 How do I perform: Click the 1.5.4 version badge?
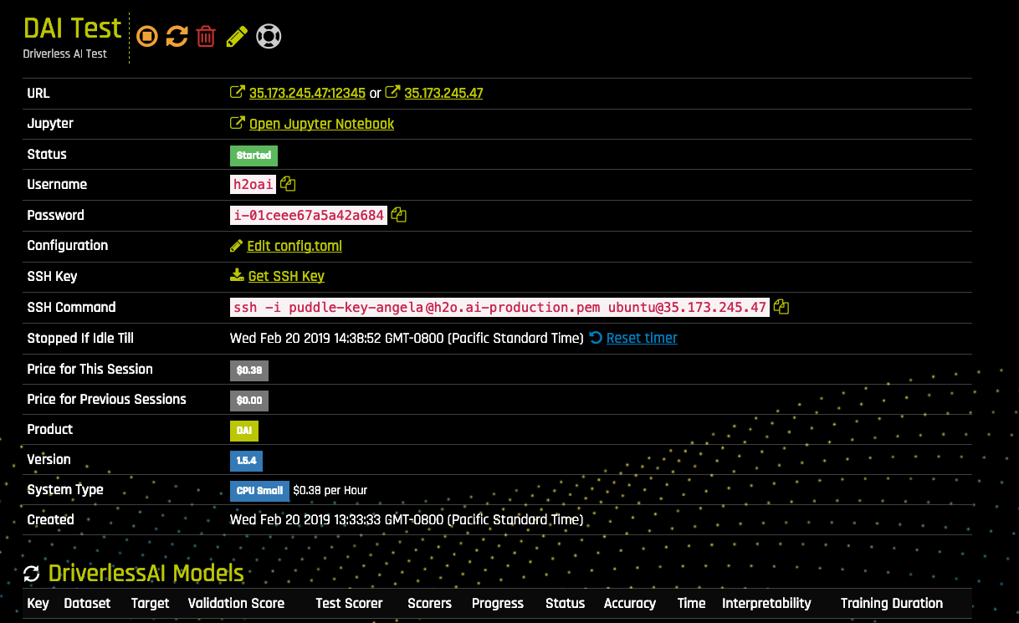246,461
